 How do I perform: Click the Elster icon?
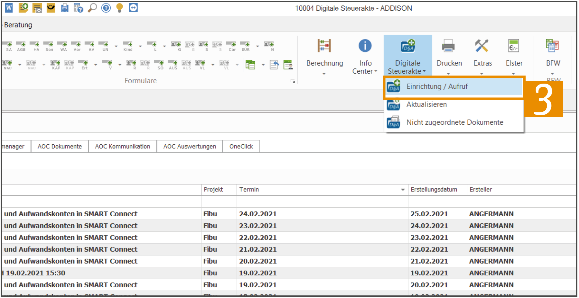tap(514, 46)
